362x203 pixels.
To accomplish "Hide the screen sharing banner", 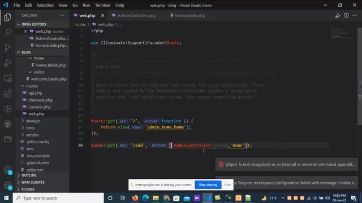I will point(227,185).
